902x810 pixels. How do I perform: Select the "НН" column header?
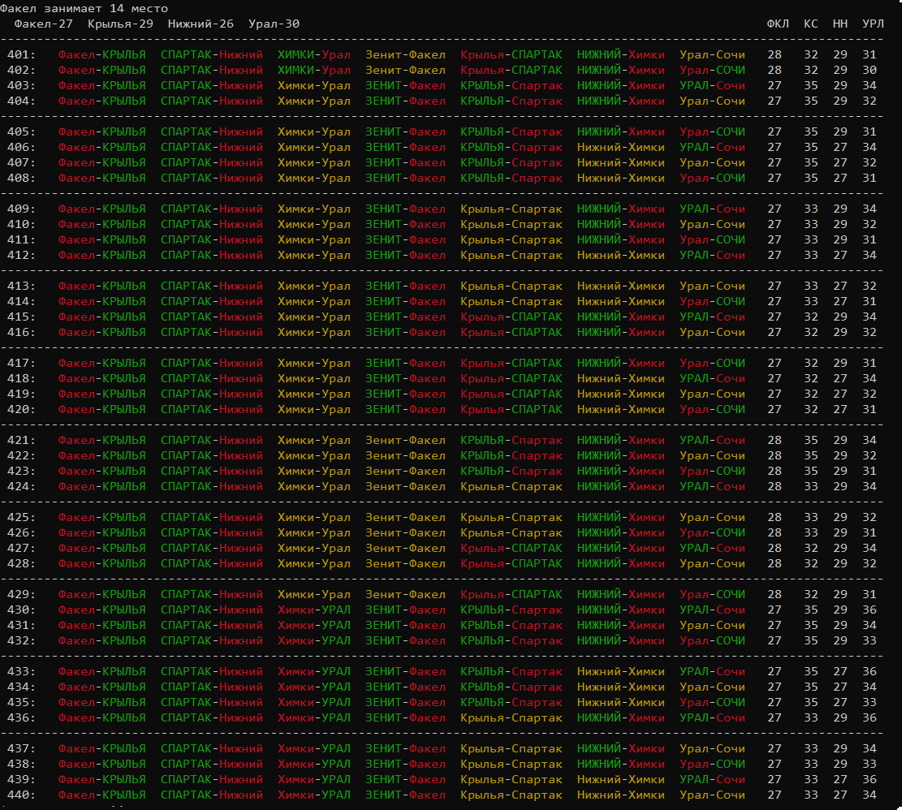pyautogui.click(x=839, y=24)
